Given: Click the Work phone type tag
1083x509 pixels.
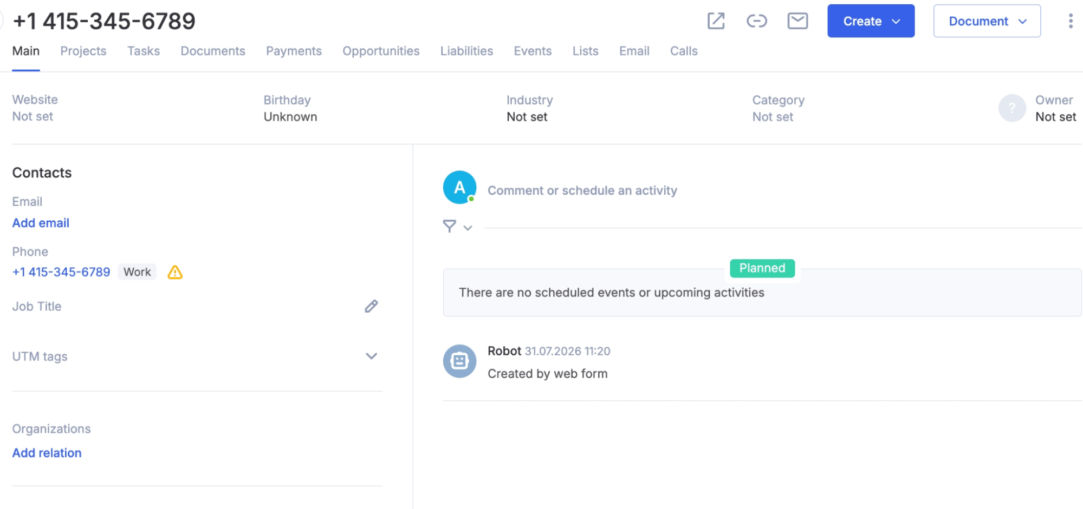Looking at the screenshot, I should point(137,272).
